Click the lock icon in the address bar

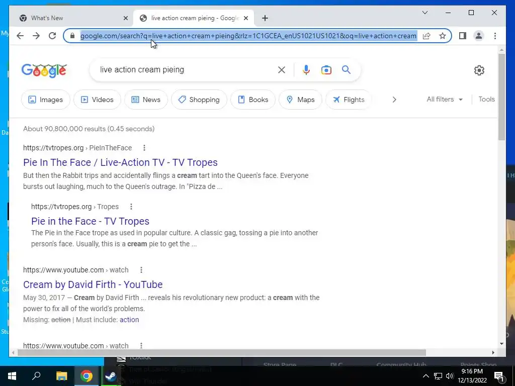click(72, 36)
